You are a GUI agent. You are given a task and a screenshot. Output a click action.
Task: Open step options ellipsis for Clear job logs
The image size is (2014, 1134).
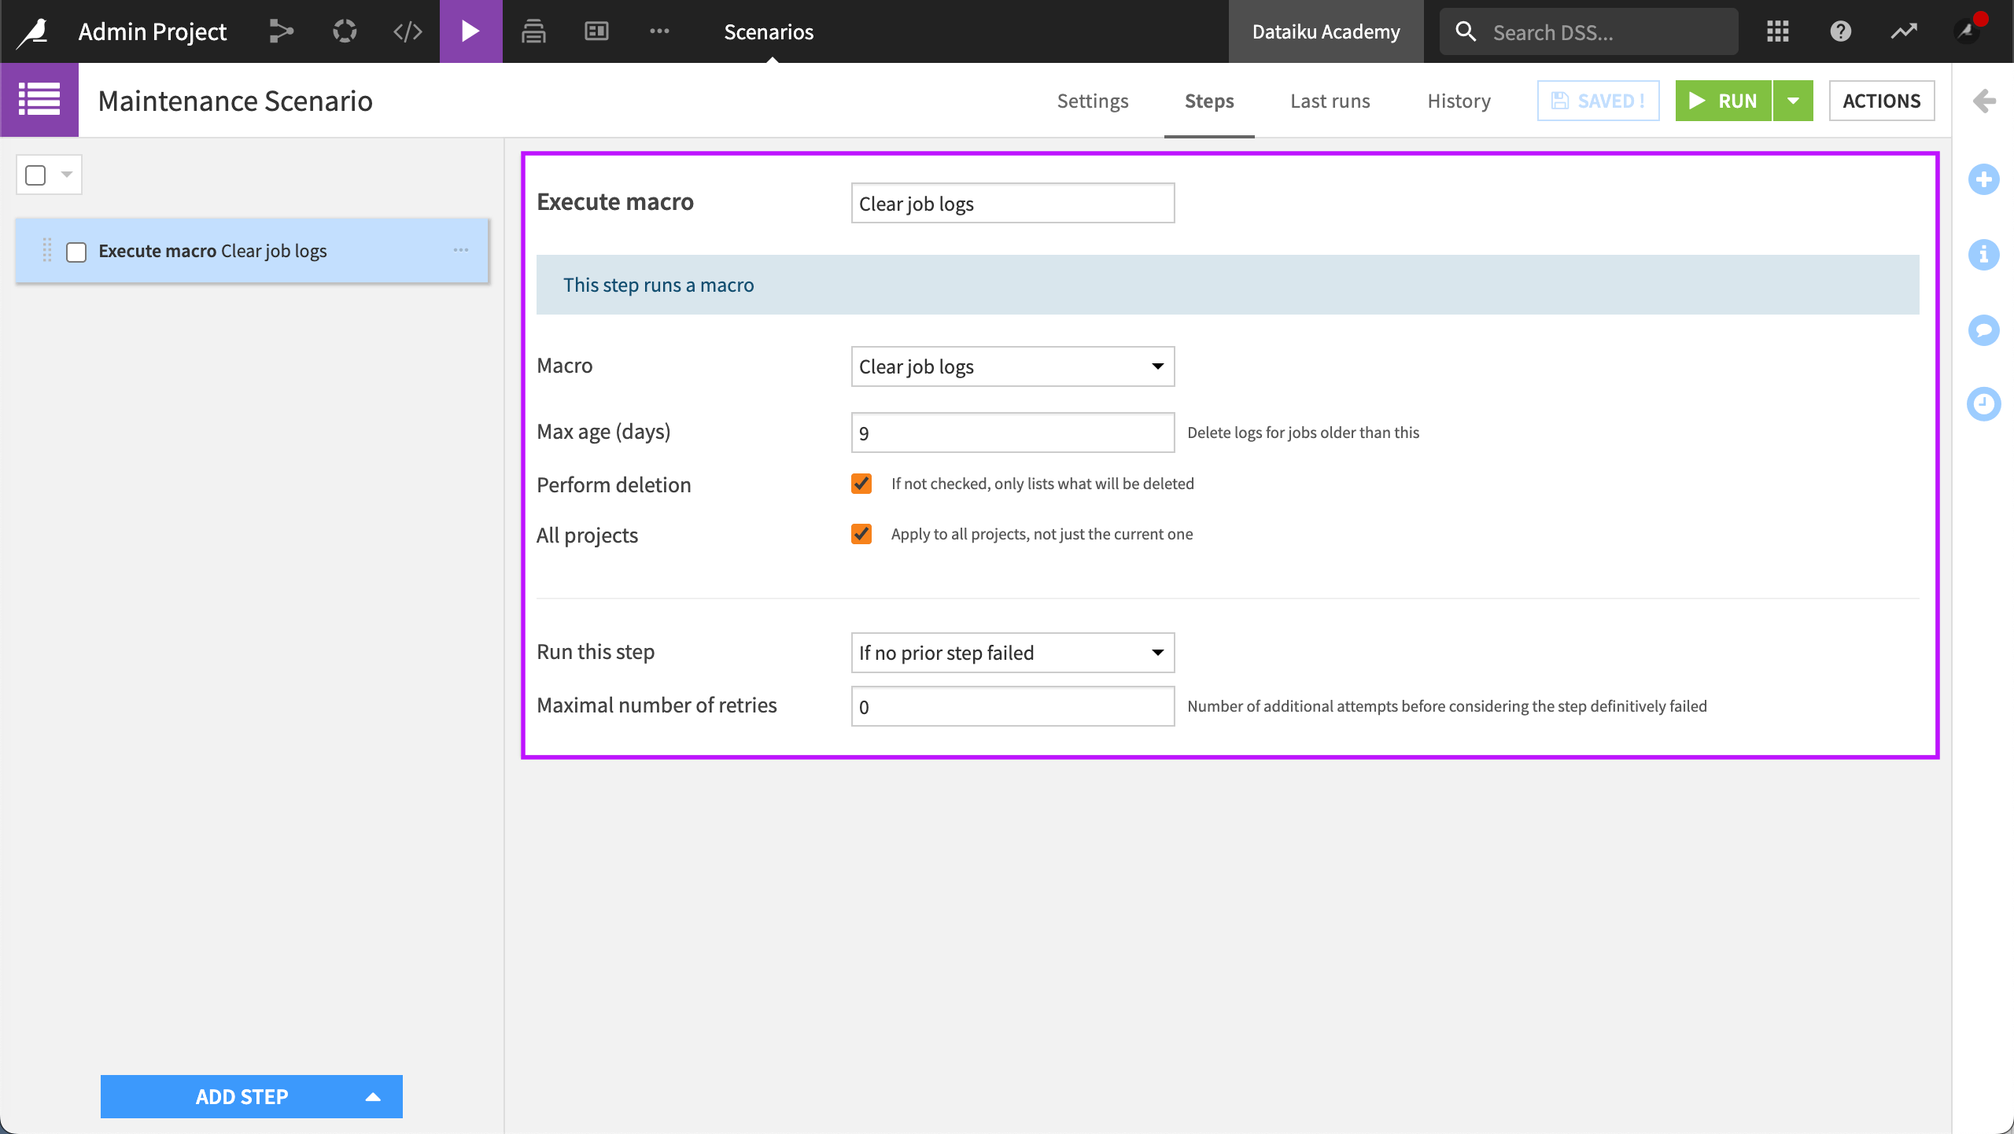pyautogui.click(x=461, y=250)
